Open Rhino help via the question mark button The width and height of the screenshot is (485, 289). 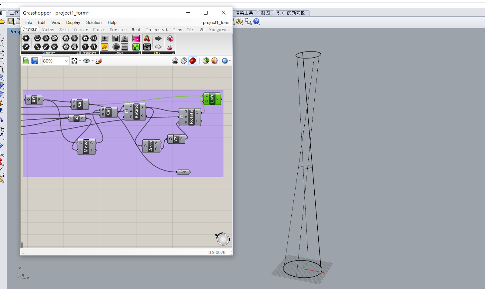click(x=256, y=22)
